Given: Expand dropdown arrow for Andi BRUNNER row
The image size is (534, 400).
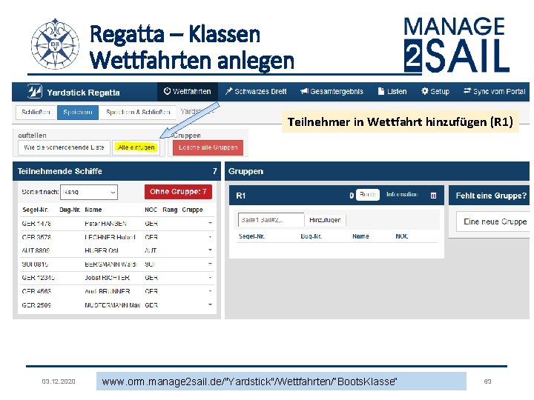Looking at the screenshot, I should coord(210,291).
